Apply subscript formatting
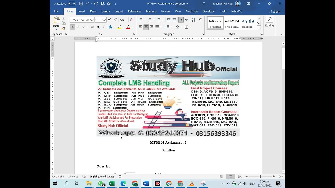This screenshot has height=188, width=335. (x=98, y=27)
